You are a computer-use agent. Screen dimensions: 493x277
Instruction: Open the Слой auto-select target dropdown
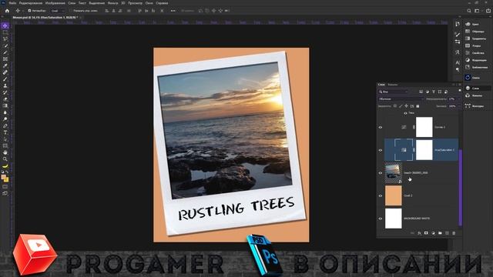point(59,11)
